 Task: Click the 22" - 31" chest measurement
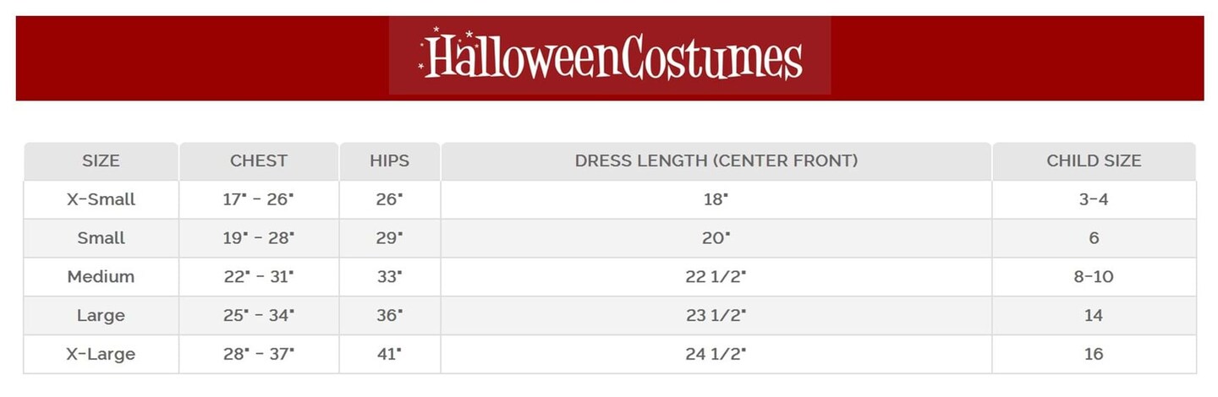[259, 276]
